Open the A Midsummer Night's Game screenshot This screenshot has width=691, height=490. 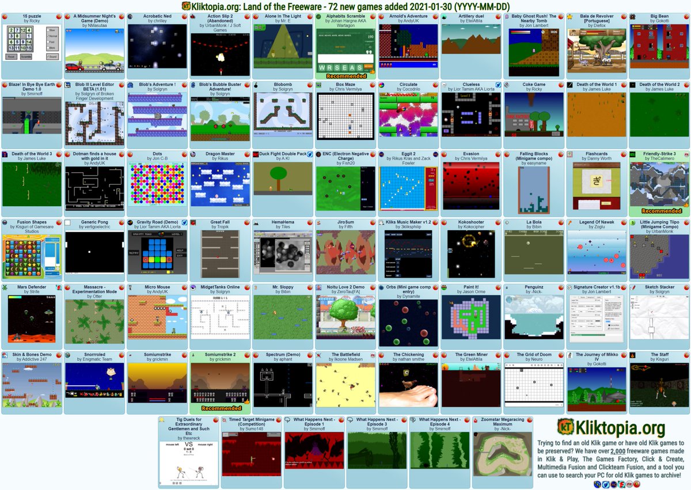click(94, 51)
